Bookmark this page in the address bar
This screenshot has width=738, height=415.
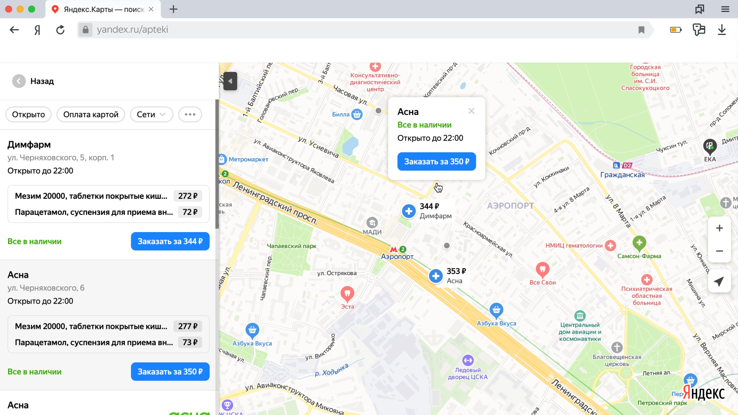(x=641, y=30)
